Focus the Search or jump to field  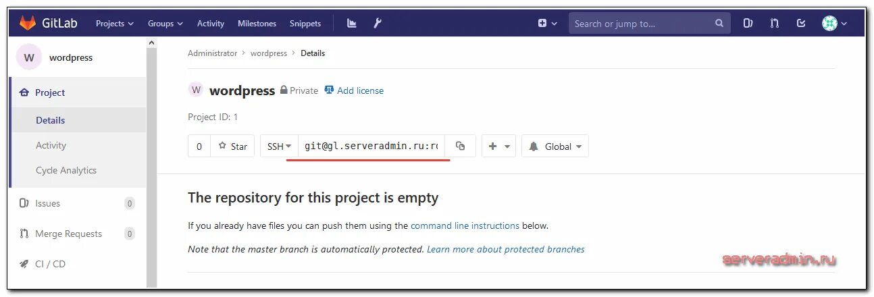[x=649, y=23]
